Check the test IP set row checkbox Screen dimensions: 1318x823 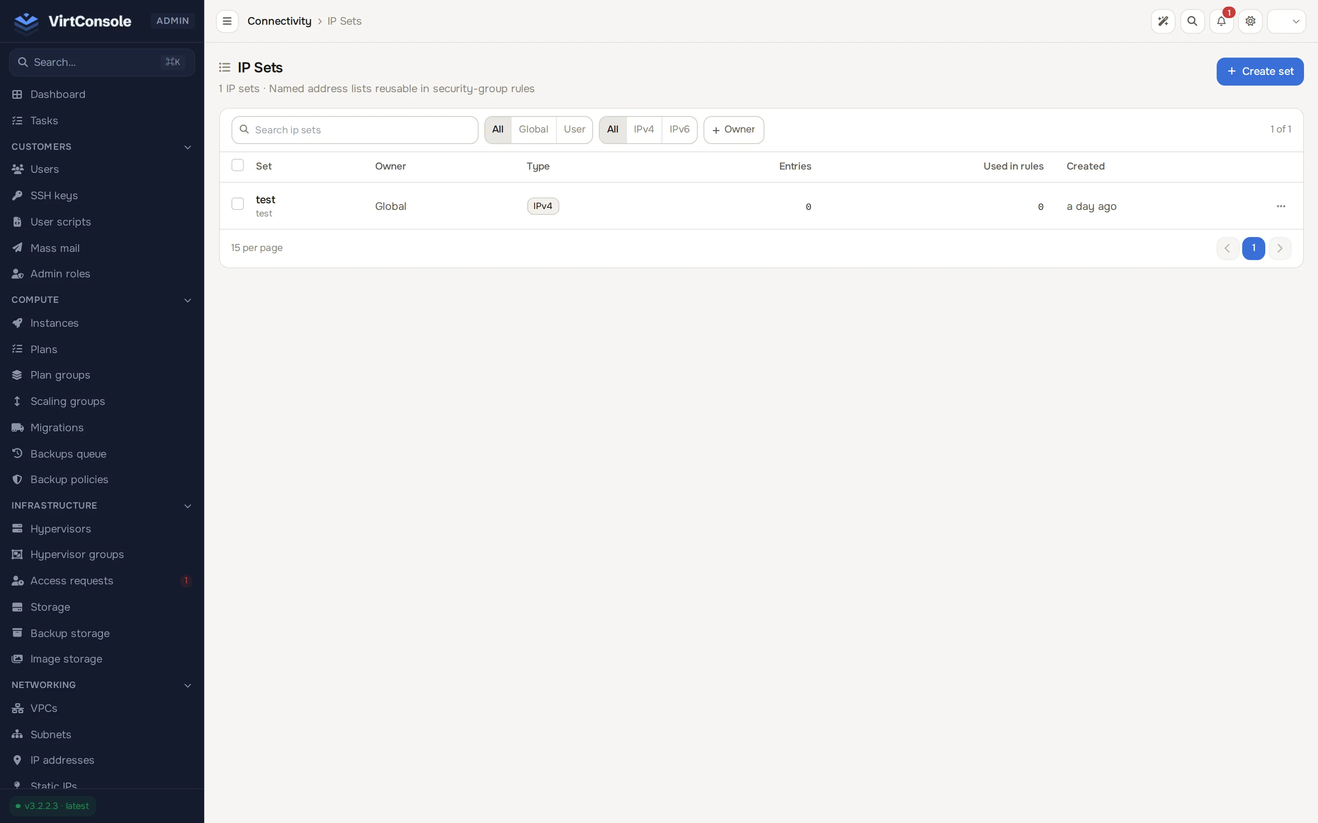(238, 204)
